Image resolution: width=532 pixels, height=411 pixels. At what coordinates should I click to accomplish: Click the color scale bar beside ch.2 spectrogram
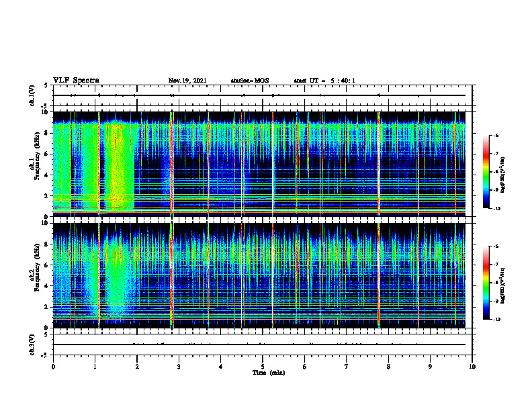[x=486, y=283]
